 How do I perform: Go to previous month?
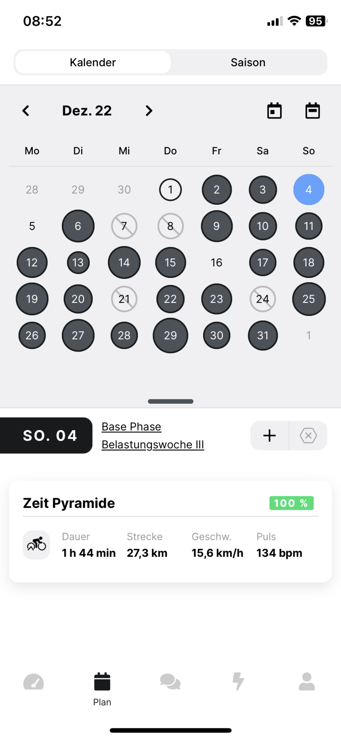click(26, 111)
